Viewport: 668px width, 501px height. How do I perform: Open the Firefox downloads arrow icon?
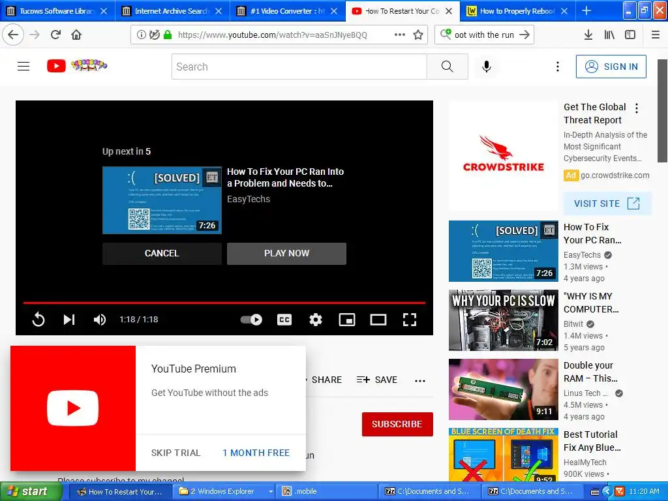(x=588, y=35)
